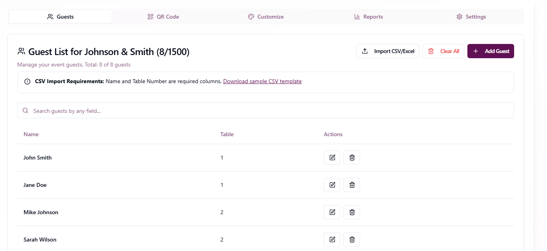Click the trash icon inside Clear All button
The height and width of the screenshot is (251, 547).
(x=431, y=51)
